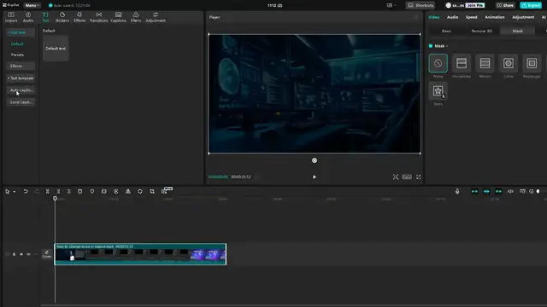Hide the video track
547x307 pixels.
[21, 254]
